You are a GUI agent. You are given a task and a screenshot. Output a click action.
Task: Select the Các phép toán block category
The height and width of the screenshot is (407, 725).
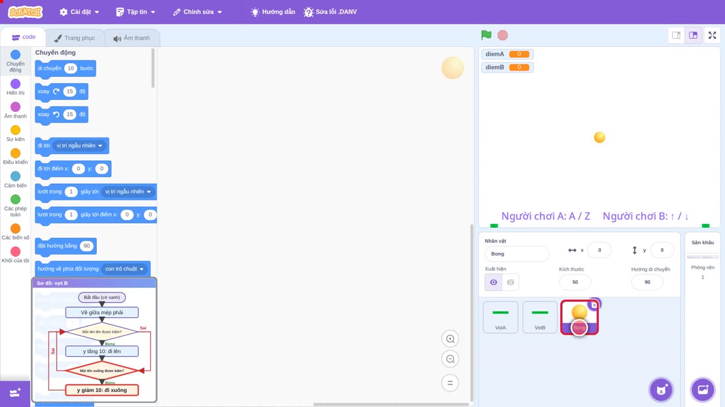tap(15, 205)
